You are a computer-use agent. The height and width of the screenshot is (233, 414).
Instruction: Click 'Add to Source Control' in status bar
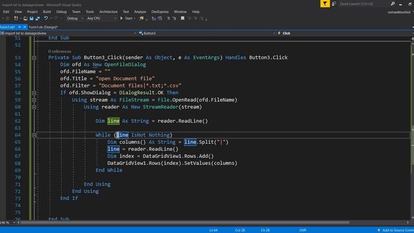point(395,230)
